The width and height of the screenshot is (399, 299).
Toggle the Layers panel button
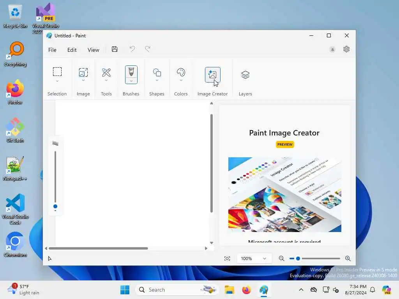pyautogui.click(x=245, y=75)
